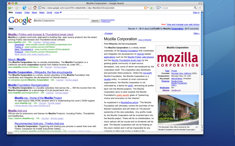This screenshot has width=235, height=146.
Task: Open 'Mozilla | Firefox web browser & Thunderbird' result
Action: 41,34
